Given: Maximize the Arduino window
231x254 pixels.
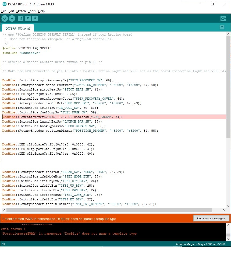Looking at the screenshot, I should click(x=212, y=4).
